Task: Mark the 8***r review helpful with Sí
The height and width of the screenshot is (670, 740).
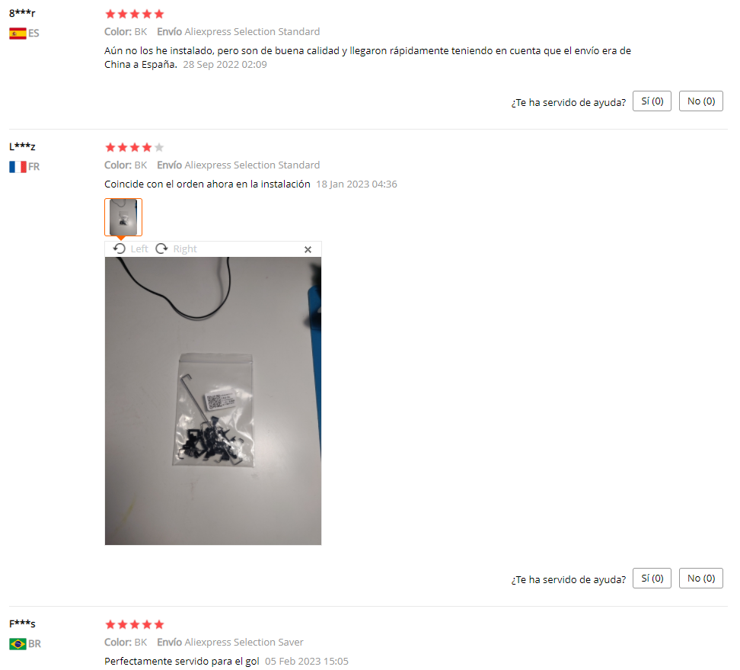Action: (x=652, y=101)
